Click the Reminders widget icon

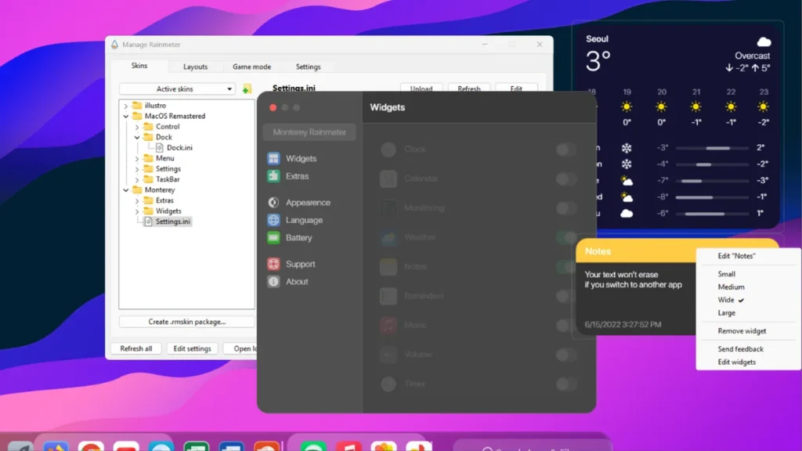pyautogui.click(x=388, y=296)
